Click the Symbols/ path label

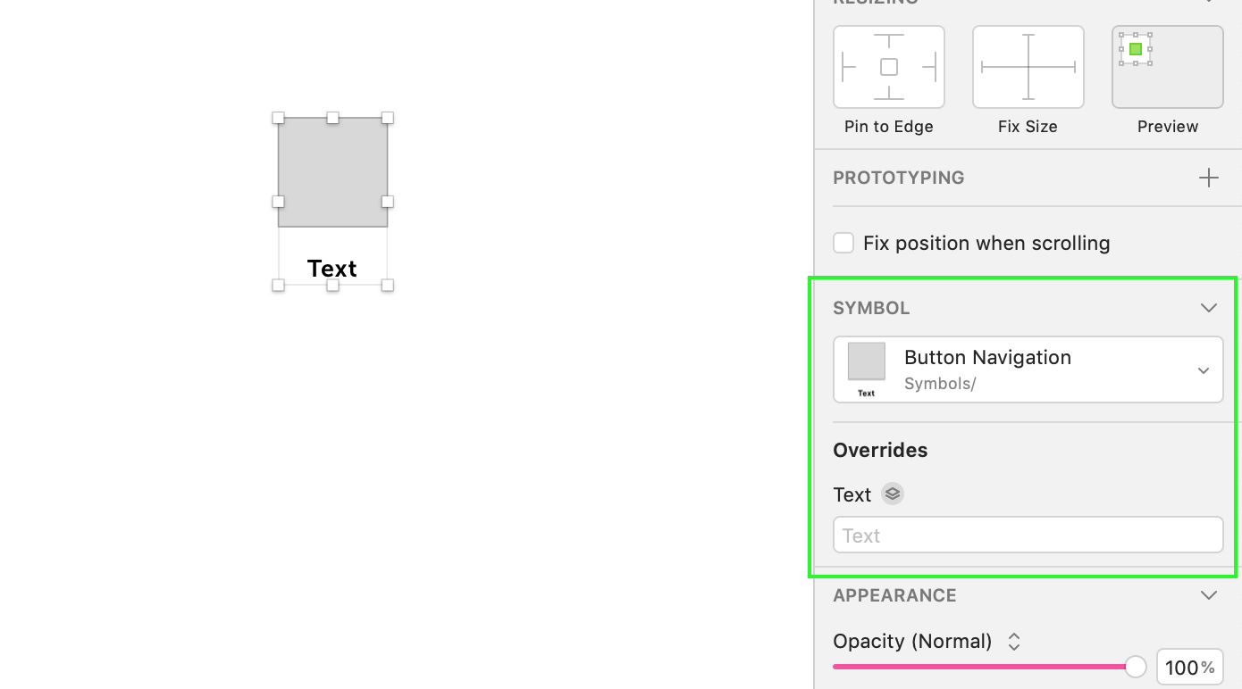pos(940,383)
